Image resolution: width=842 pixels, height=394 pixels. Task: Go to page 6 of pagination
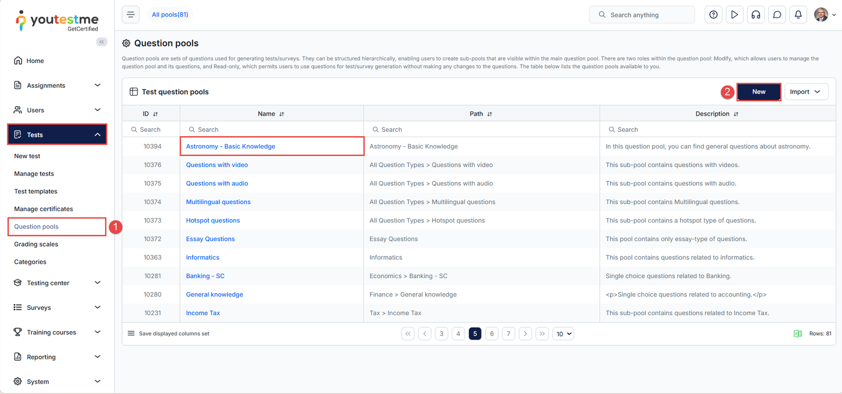pos(492,334)
